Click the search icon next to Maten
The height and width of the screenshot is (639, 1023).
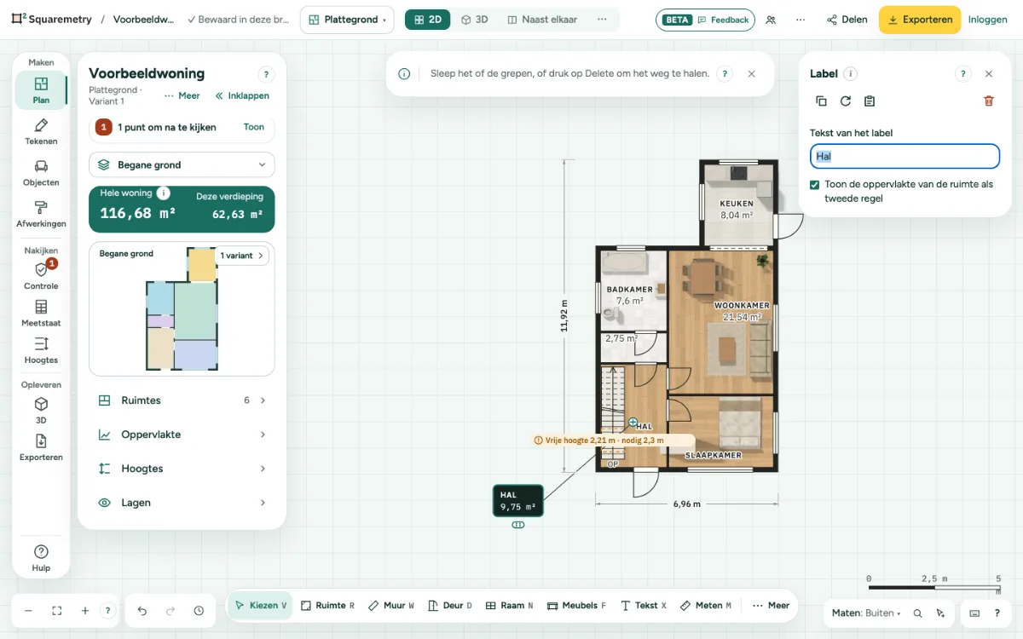[x=918, y=613]
